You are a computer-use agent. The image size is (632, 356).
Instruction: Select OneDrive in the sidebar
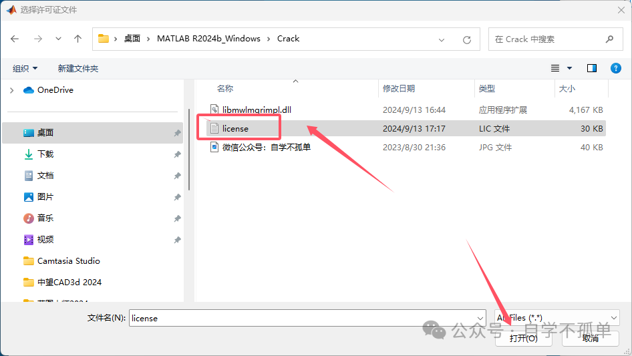(55, 90)
